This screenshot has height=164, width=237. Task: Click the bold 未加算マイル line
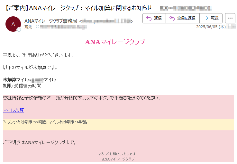(x=30, y=80)
